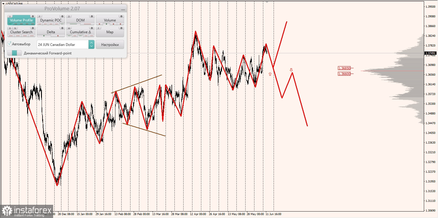Select Volume green dot segment
This screenshot has height=218, width=438.
click(106, 24)
